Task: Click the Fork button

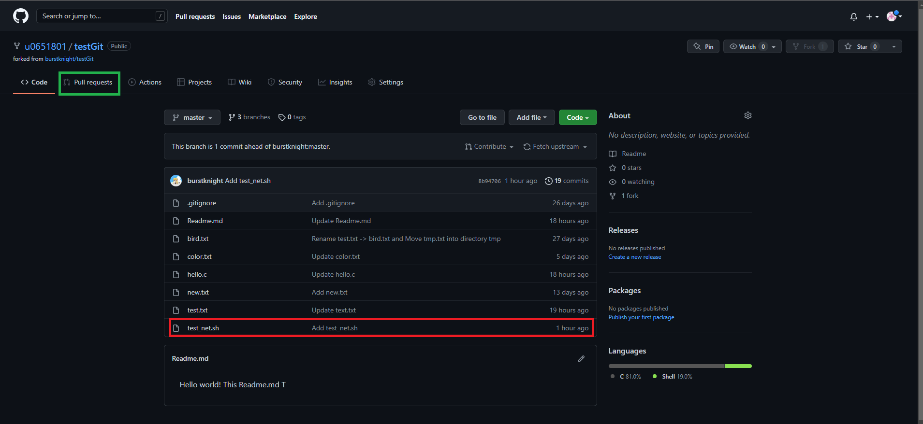Action: pos(810,46)
